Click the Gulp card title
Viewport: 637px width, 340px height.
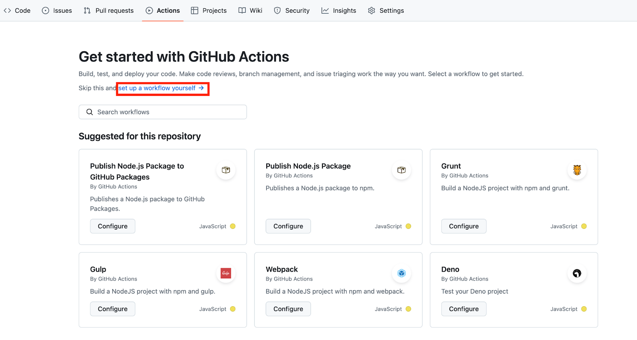click(98, 270)
